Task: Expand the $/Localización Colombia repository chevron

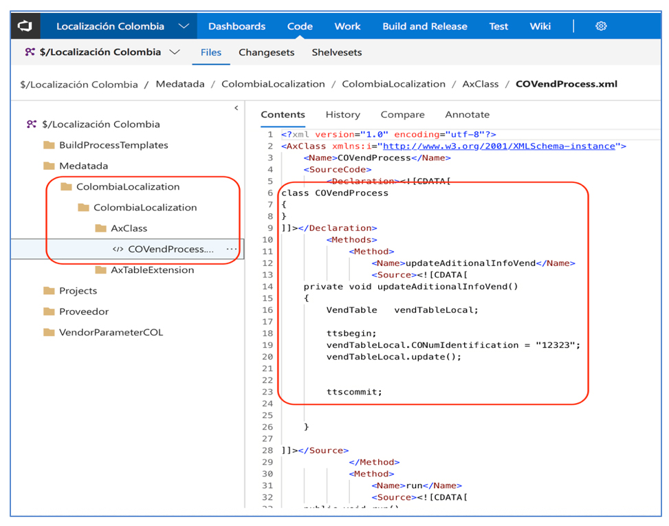Action: [175, 52]
